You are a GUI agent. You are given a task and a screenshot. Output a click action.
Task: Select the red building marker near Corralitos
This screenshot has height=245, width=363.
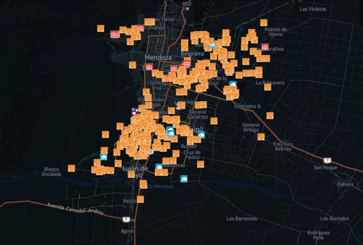265,47
